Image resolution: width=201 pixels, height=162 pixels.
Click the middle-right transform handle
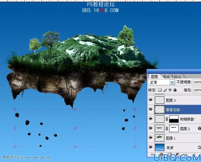(135, 128)
